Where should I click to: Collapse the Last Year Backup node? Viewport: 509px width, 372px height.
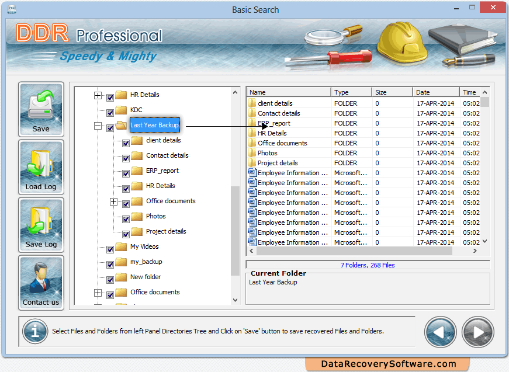[x=98, y=126]
